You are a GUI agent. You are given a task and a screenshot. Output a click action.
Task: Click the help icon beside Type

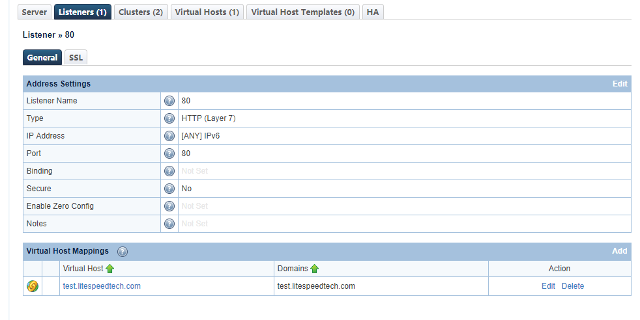(169, 118)
